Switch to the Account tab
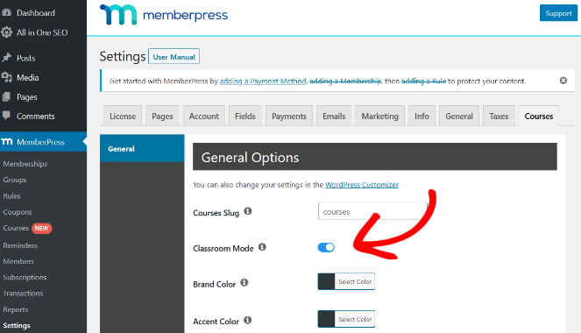The width and height of the screenshot is (581, 333). (204, 116)
